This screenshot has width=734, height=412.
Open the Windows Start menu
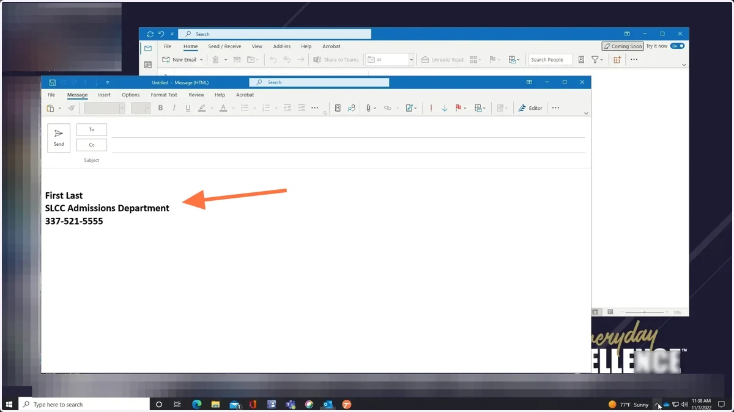[x=9, y=404]
